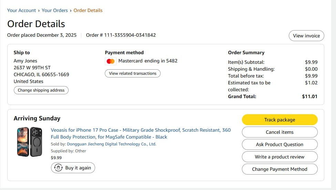Click the Arriving Sunday heading
Viewport: 336px width, 190px height.
37,118
